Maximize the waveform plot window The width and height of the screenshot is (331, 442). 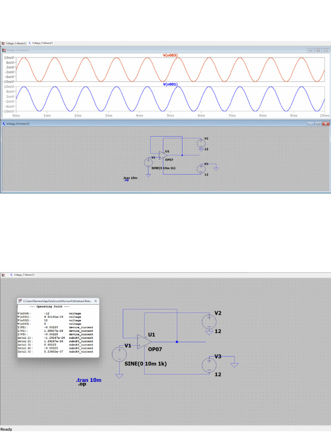[x=318, y=50]
